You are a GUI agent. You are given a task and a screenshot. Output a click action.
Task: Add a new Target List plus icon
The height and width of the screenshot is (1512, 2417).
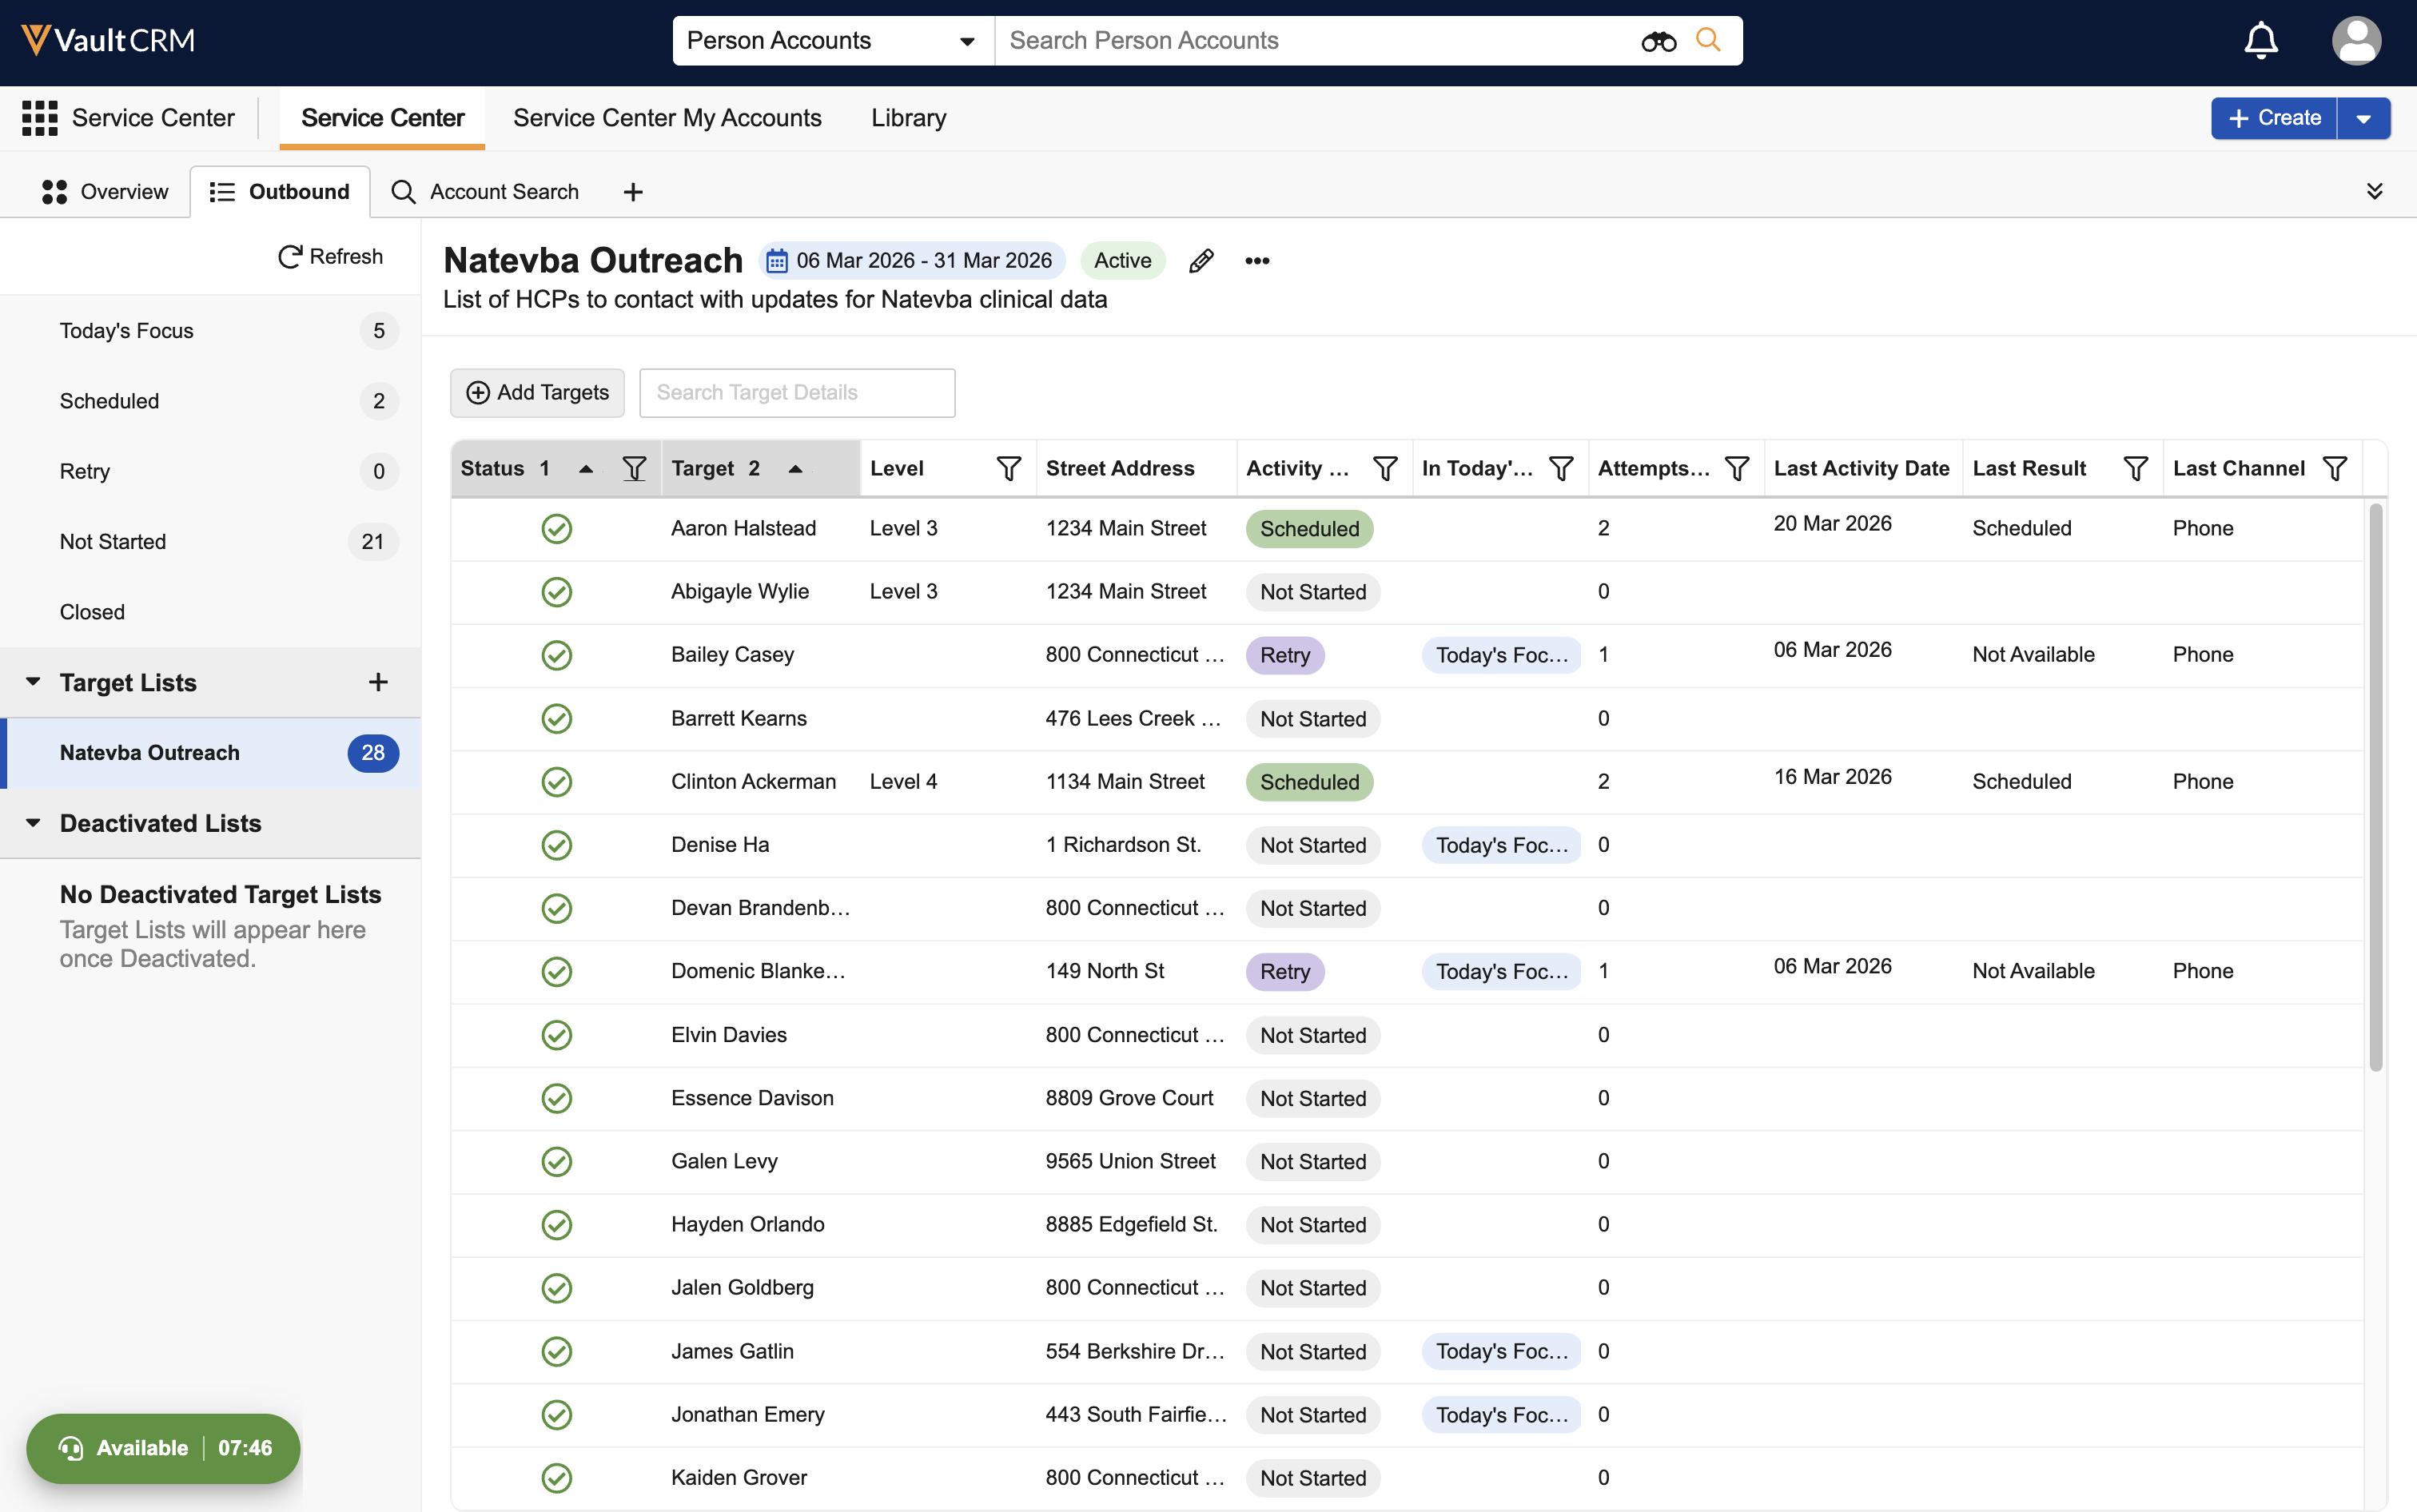[378, 682]
